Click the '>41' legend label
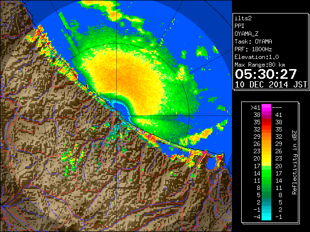The width and height of the screenshot is (310, 232). tap(255, 108)
